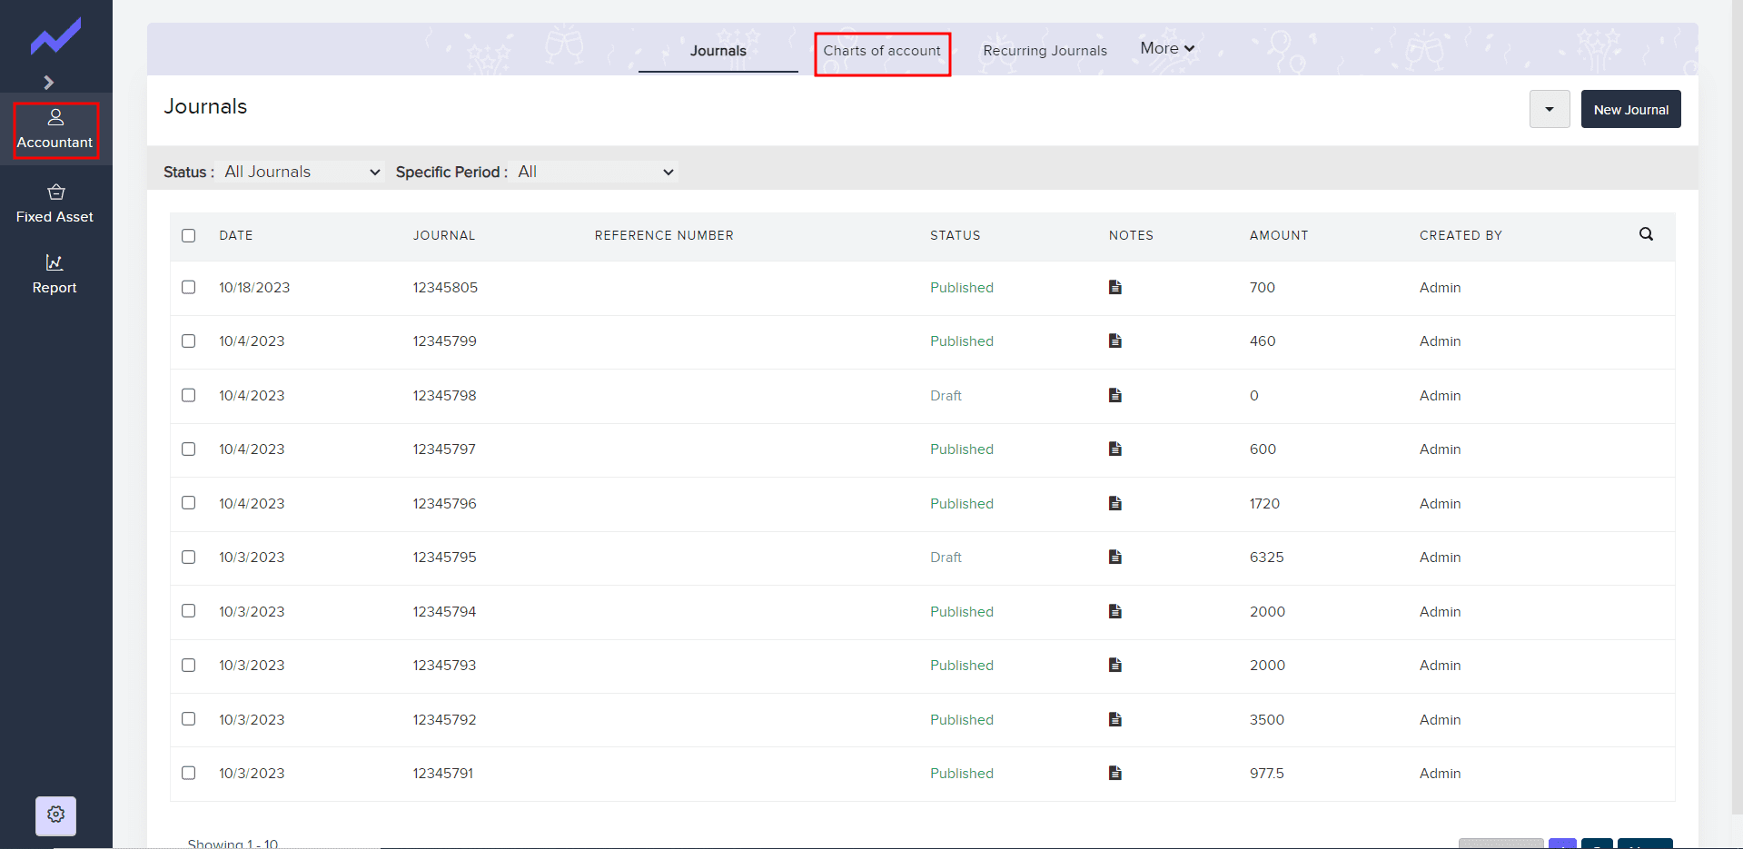The image size is (1743, 849).
Task: Open the Fixed Asset sidebar module
Action: (55, 203)
